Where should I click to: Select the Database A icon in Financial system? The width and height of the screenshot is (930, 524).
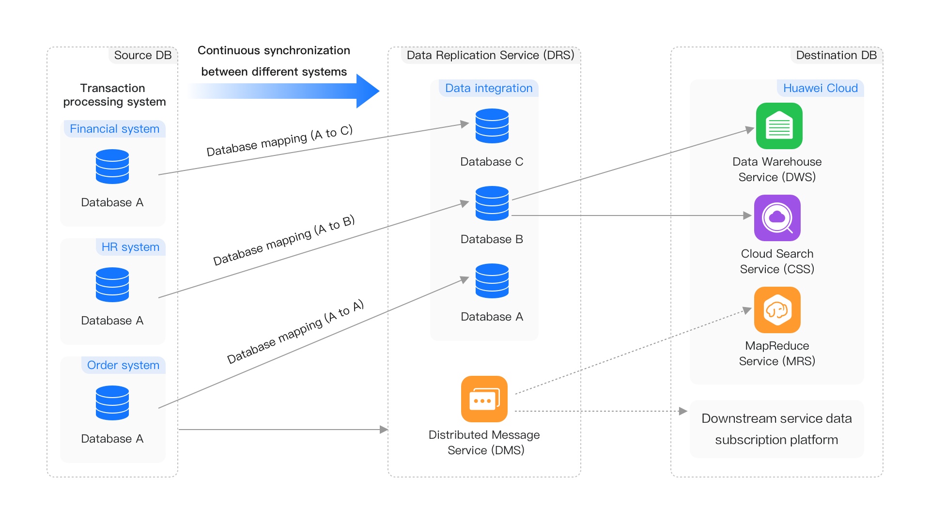pos(112,167)
